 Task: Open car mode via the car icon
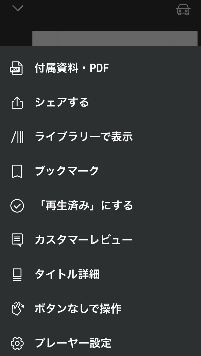pos(183,10)
